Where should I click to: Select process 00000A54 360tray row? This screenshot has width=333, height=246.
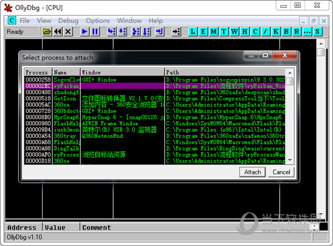(x=155, y=136)
